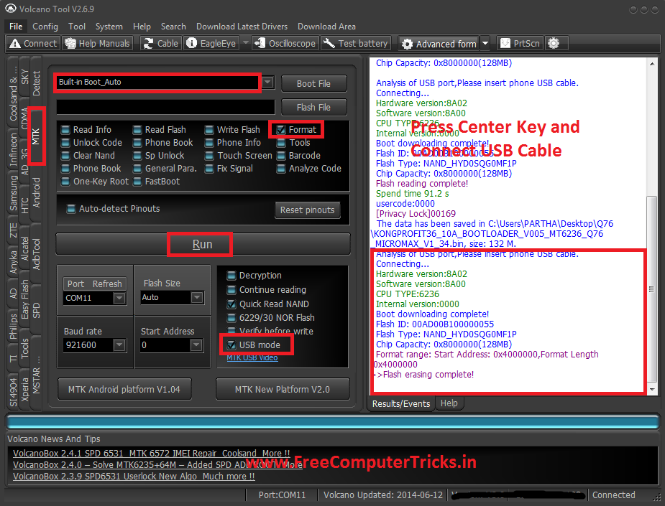Uncheck the Format checkbox

(x=281, y=130)
